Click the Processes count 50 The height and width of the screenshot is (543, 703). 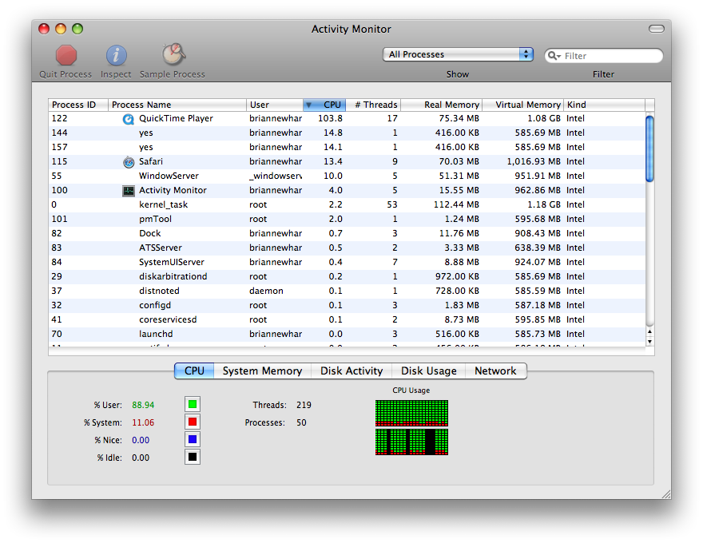(x=301, y=422)
